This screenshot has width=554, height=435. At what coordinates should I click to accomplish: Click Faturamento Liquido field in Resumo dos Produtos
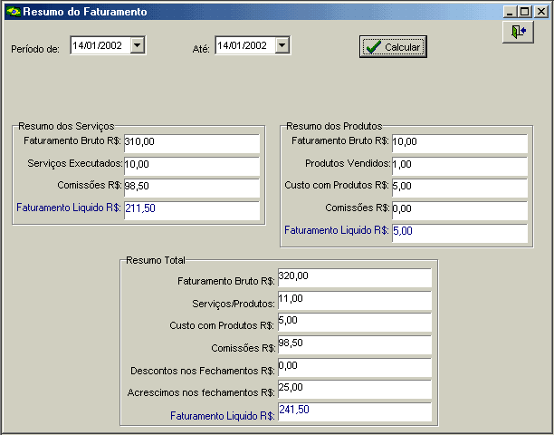pos(459,233)
